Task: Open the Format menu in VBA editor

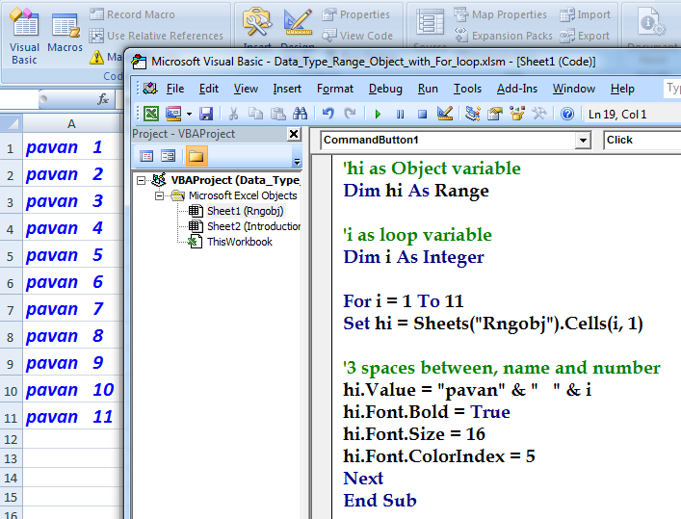Action: [x=335, y=89]
